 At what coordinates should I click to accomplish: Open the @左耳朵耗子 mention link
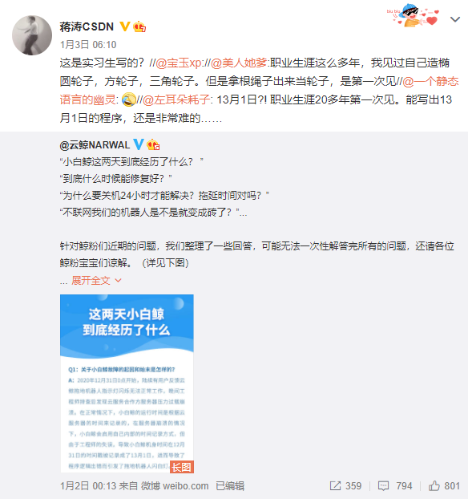[176, 99]
